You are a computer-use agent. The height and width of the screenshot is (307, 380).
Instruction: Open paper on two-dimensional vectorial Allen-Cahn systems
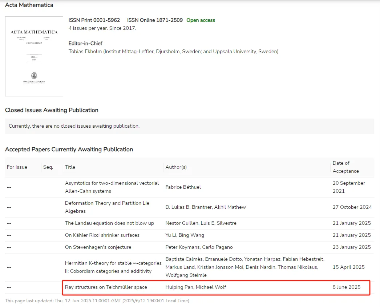point(112,187)
